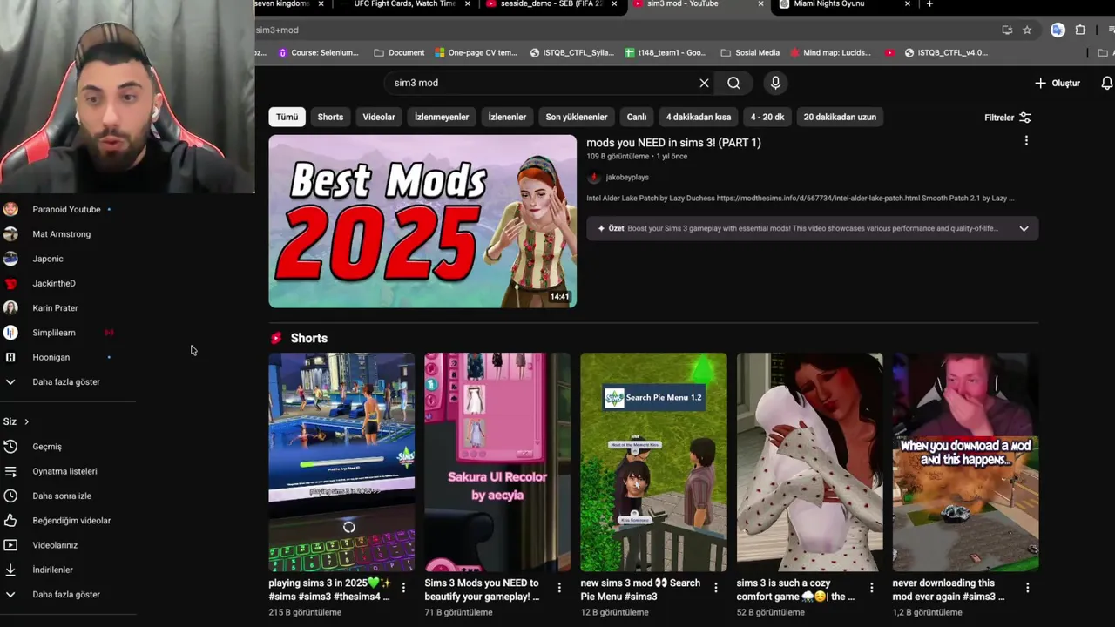Expand Daha fazla göster below İndirilenler
Viewport: 1115px width, 627px height.
66,595
